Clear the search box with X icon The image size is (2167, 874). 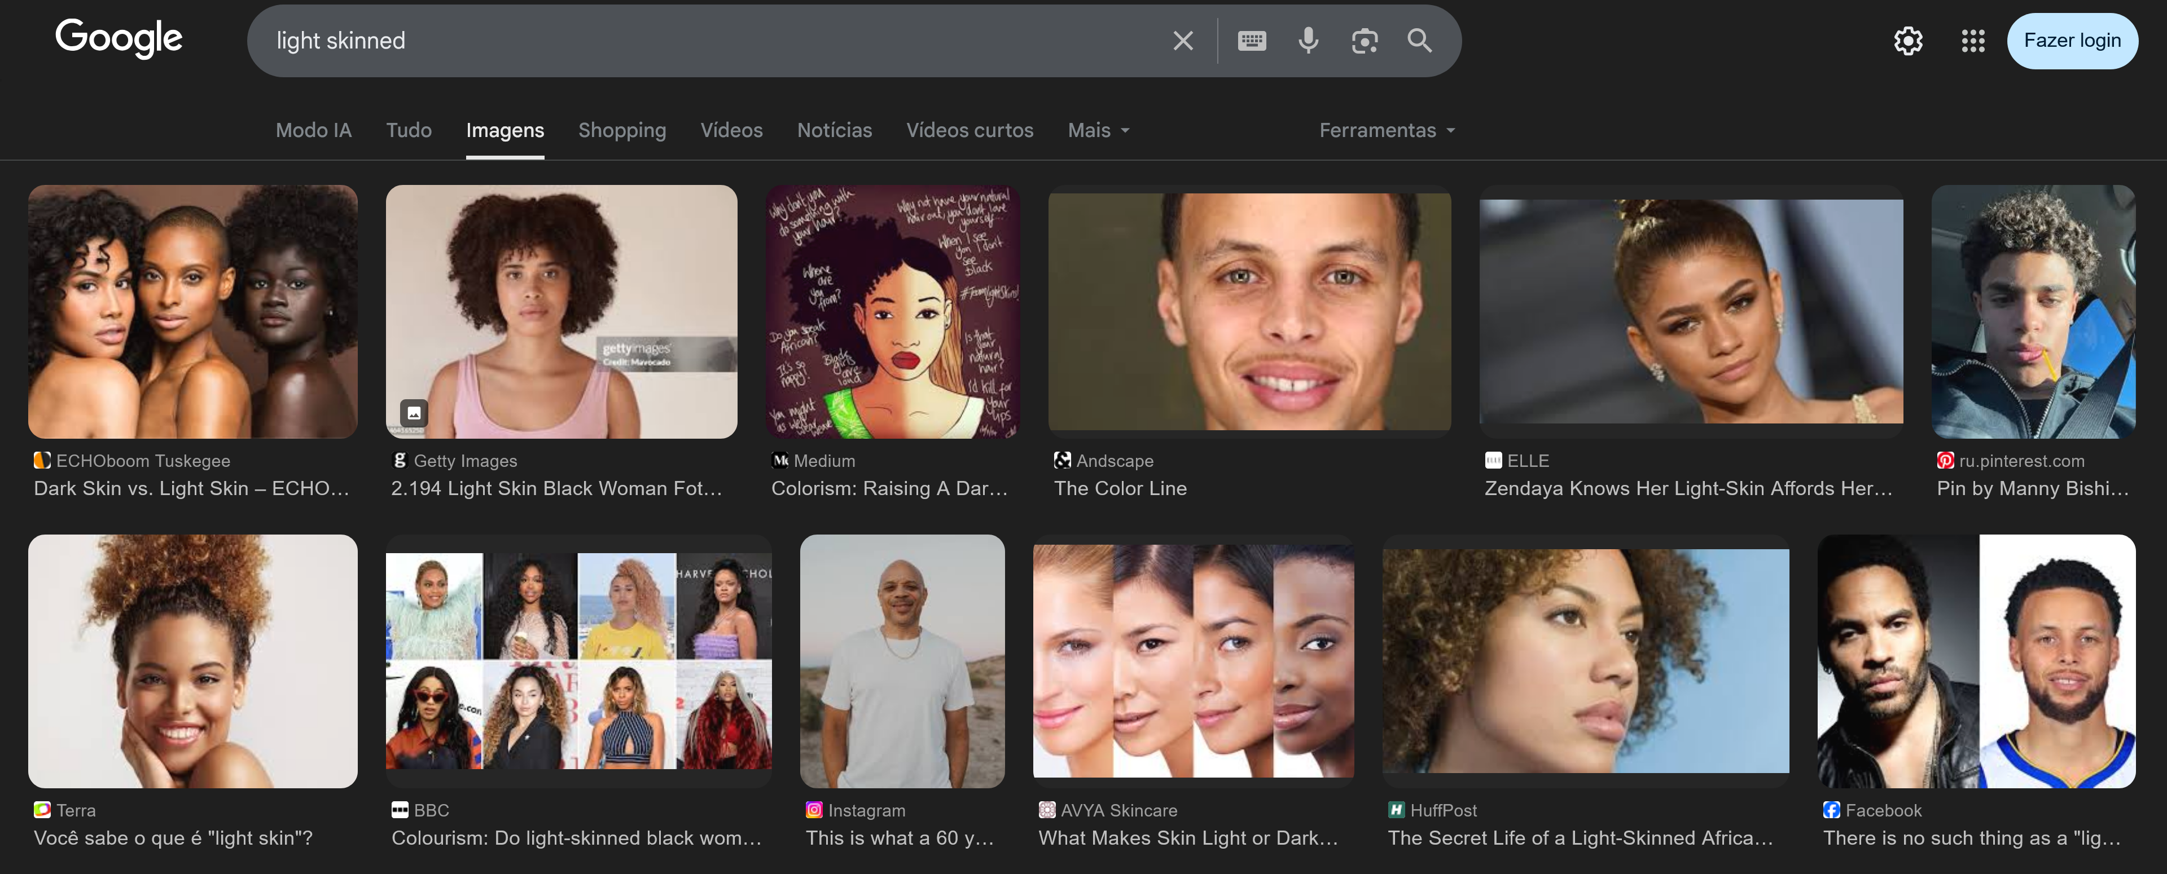[x=1183, y=41]
